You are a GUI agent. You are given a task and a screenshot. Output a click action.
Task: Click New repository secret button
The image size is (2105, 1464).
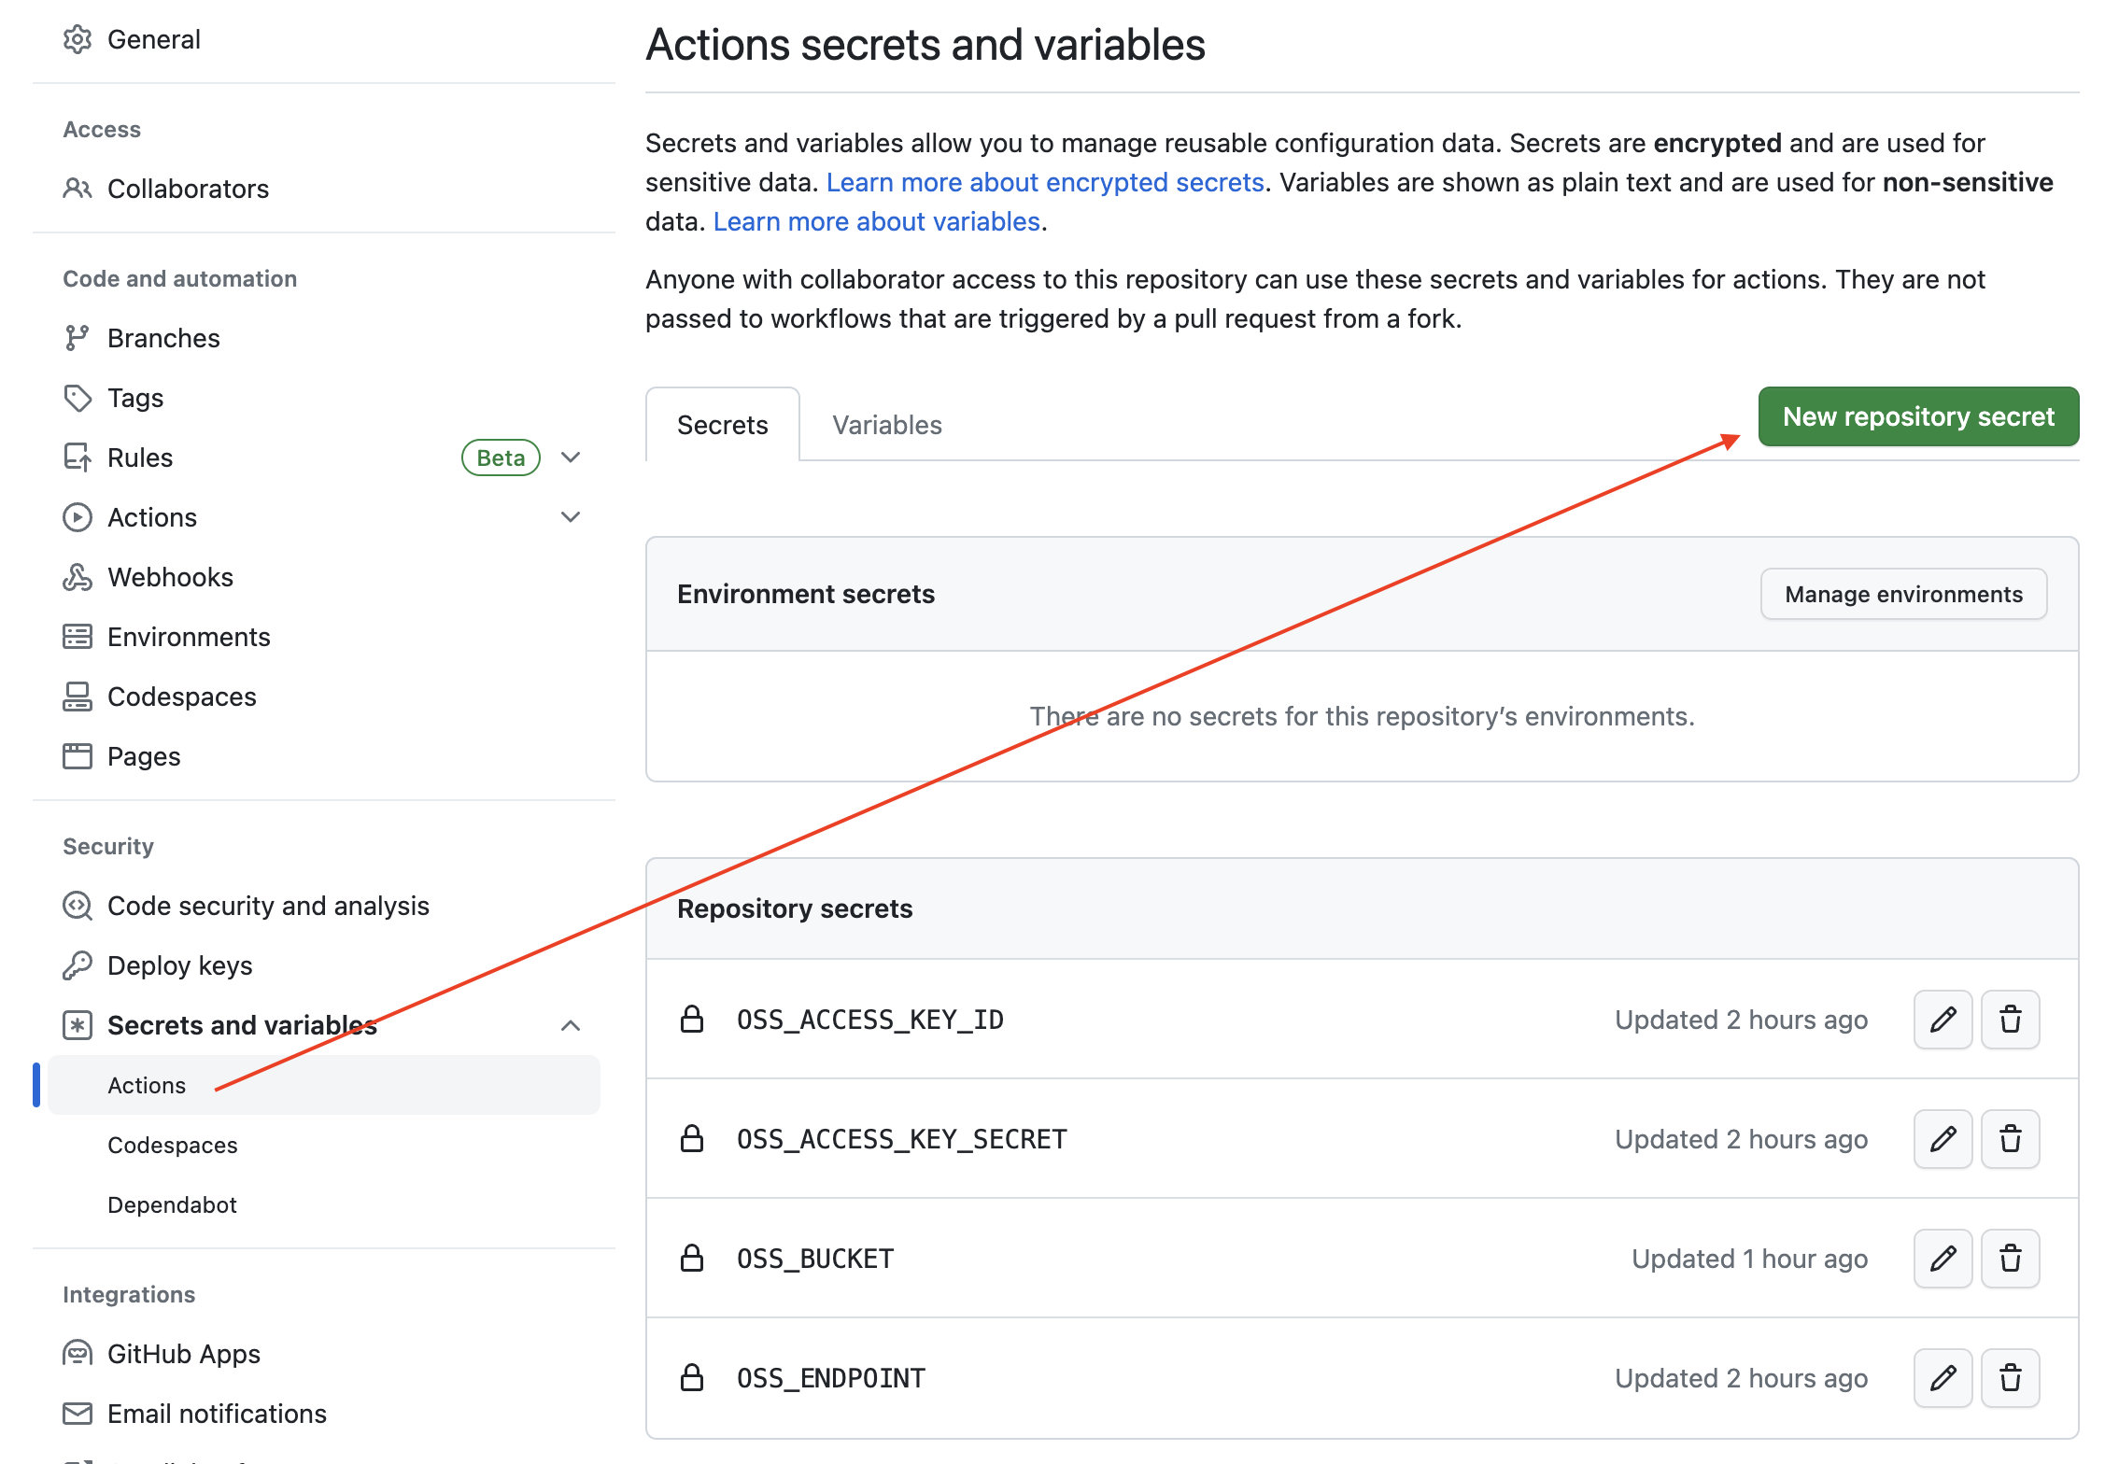point(1917,416)
